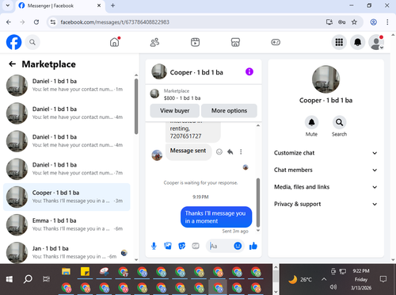This screenshot has height=295, width=396.
Task: Open the Marketplace storefront icon
Action: 235,42
